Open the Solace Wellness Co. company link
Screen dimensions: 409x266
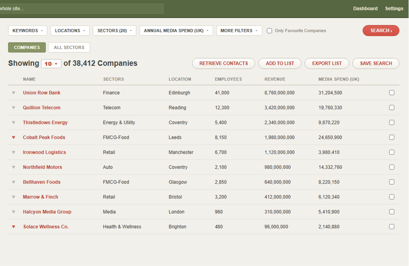46,227
